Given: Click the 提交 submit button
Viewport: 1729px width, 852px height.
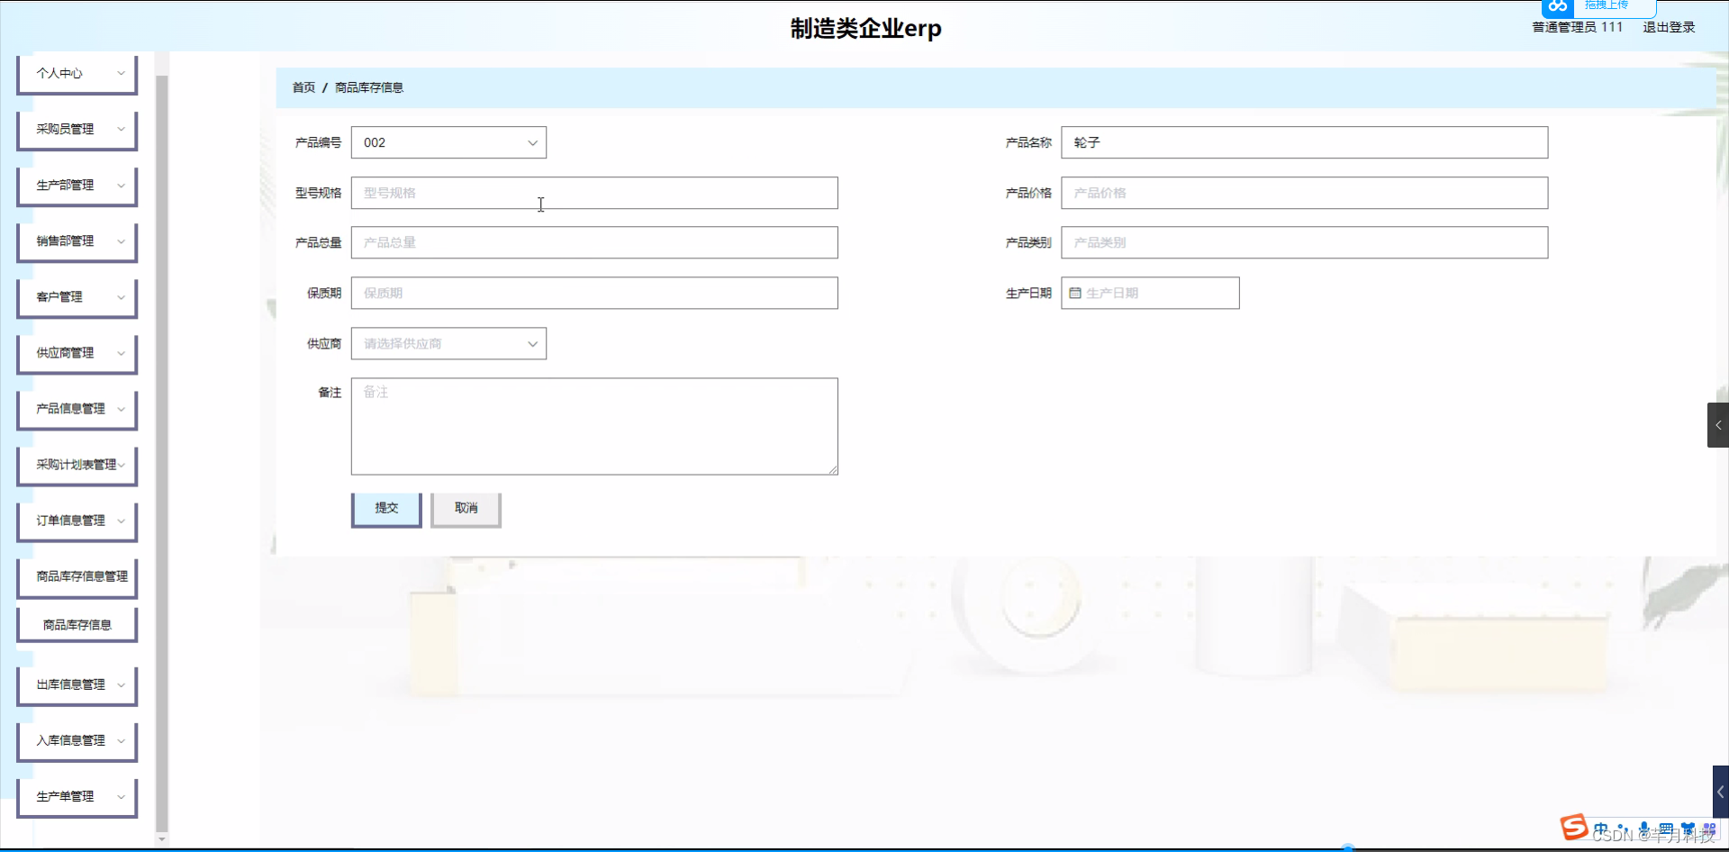Looking at the screenshot, I should tap(385, 507).
